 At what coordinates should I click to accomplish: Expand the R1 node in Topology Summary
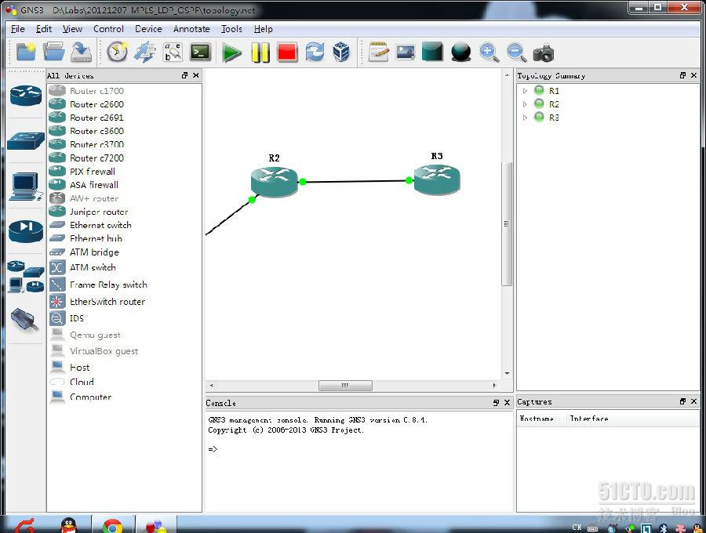(x=525, y=91)
